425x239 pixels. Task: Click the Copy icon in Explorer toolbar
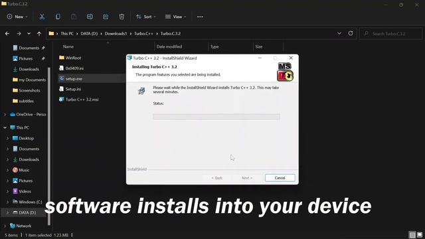(x=58, y=17)
